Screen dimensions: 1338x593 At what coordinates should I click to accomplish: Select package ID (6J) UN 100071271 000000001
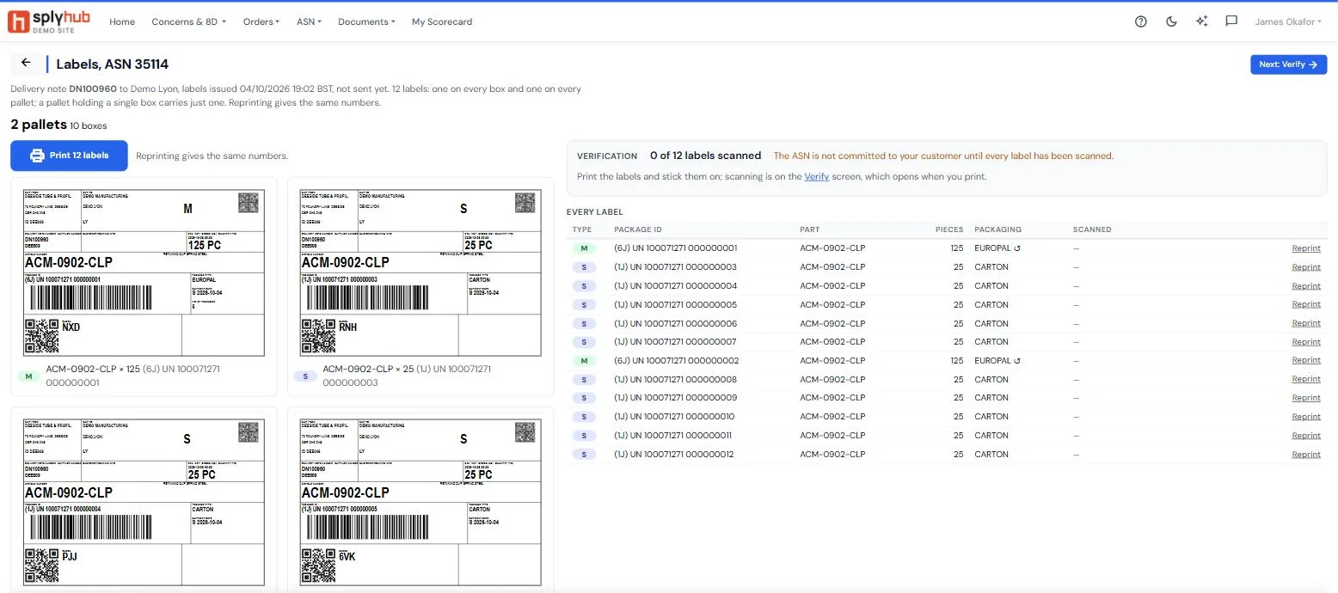click(x=676, y=248)
